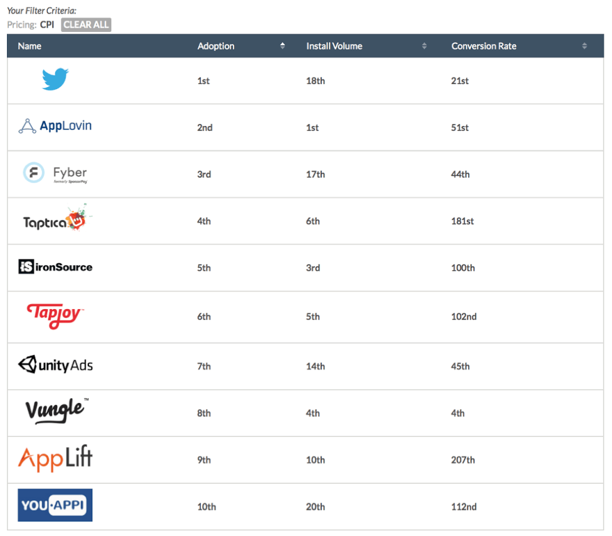Toggle sorting on the Adoption column
This screenshot has height=536, width=612.
coord(216,46)
